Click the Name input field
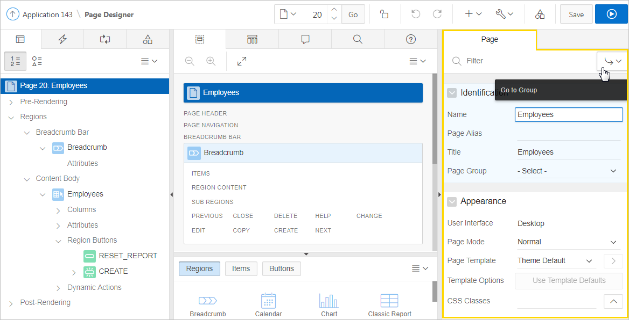Screen dimensions: 629x320 click(568, 114)
